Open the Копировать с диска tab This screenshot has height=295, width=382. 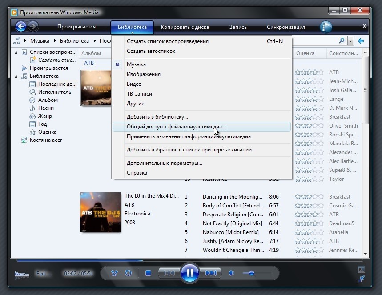click(185, 27)
